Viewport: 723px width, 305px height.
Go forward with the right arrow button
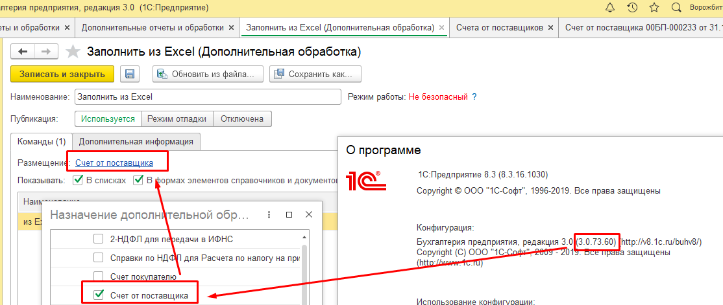[45, 52]
